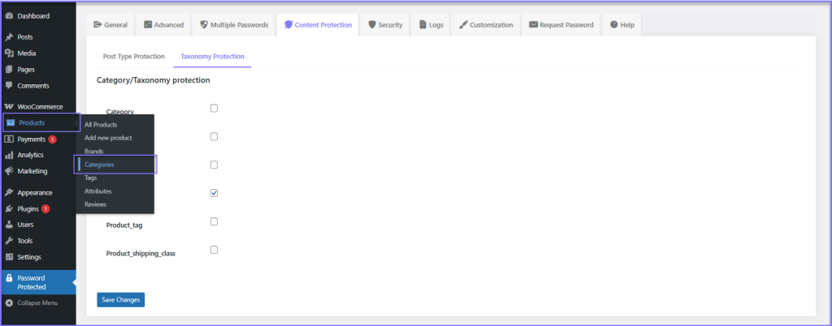This screenshot has height=326, width=832.
Task: Check the Product_tag checkbox
Action: coord(214,221)
